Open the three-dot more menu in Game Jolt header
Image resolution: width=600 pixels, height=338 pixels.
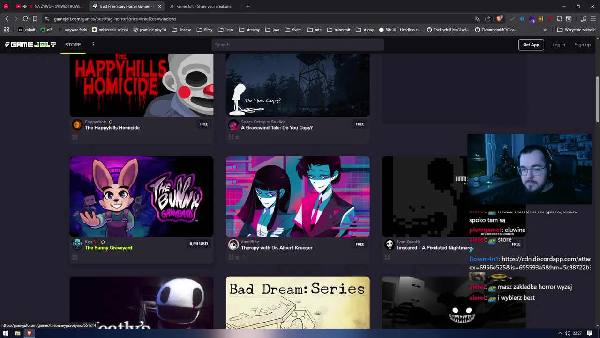[93, 45]
